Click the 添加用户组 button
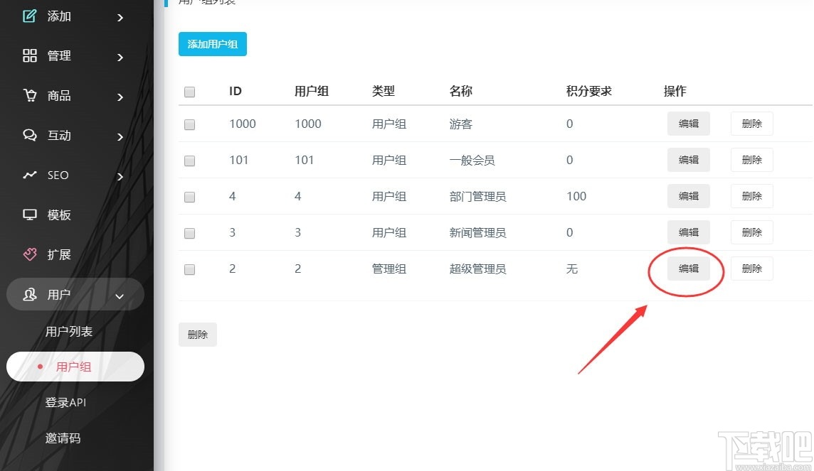 [x=212, y=43]
